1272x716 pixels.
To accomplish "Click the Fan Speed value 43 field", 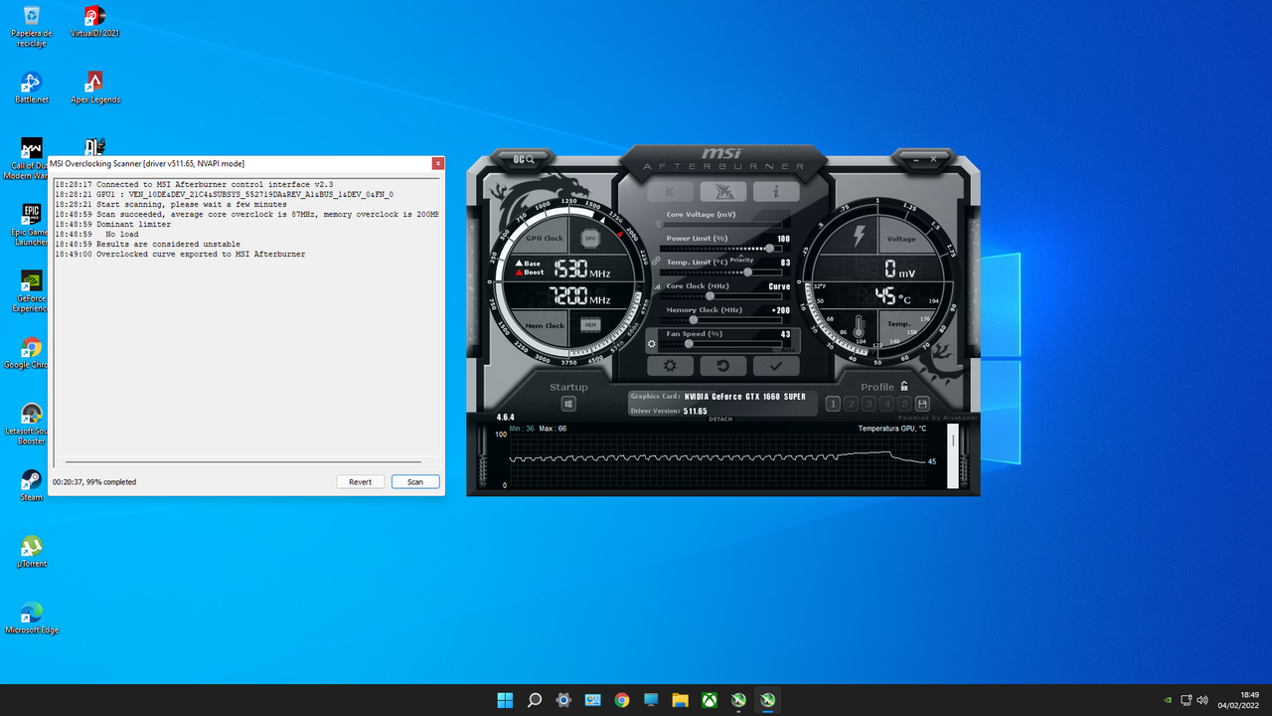I will click(x=785, y=334).
